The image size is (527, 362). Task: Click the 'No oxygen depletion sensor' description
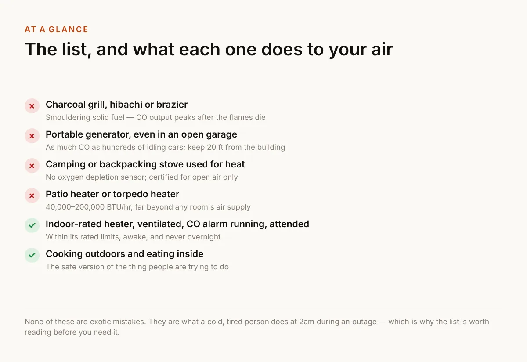click(142, 177)
